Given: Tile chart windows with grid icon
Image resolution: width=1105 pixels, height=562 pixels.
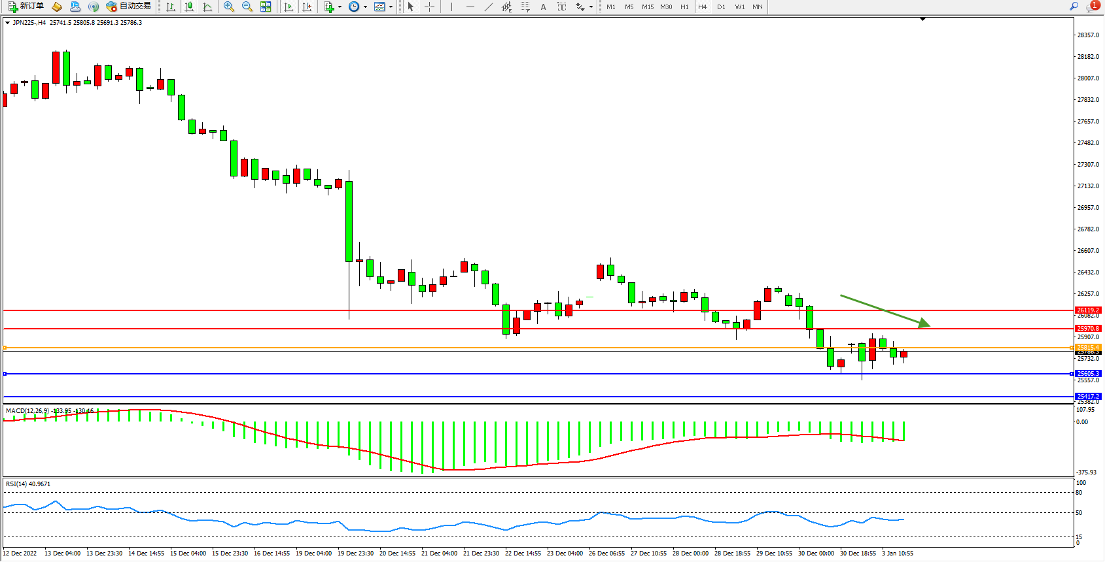Looking at the screenshot, I should (266, 7).
